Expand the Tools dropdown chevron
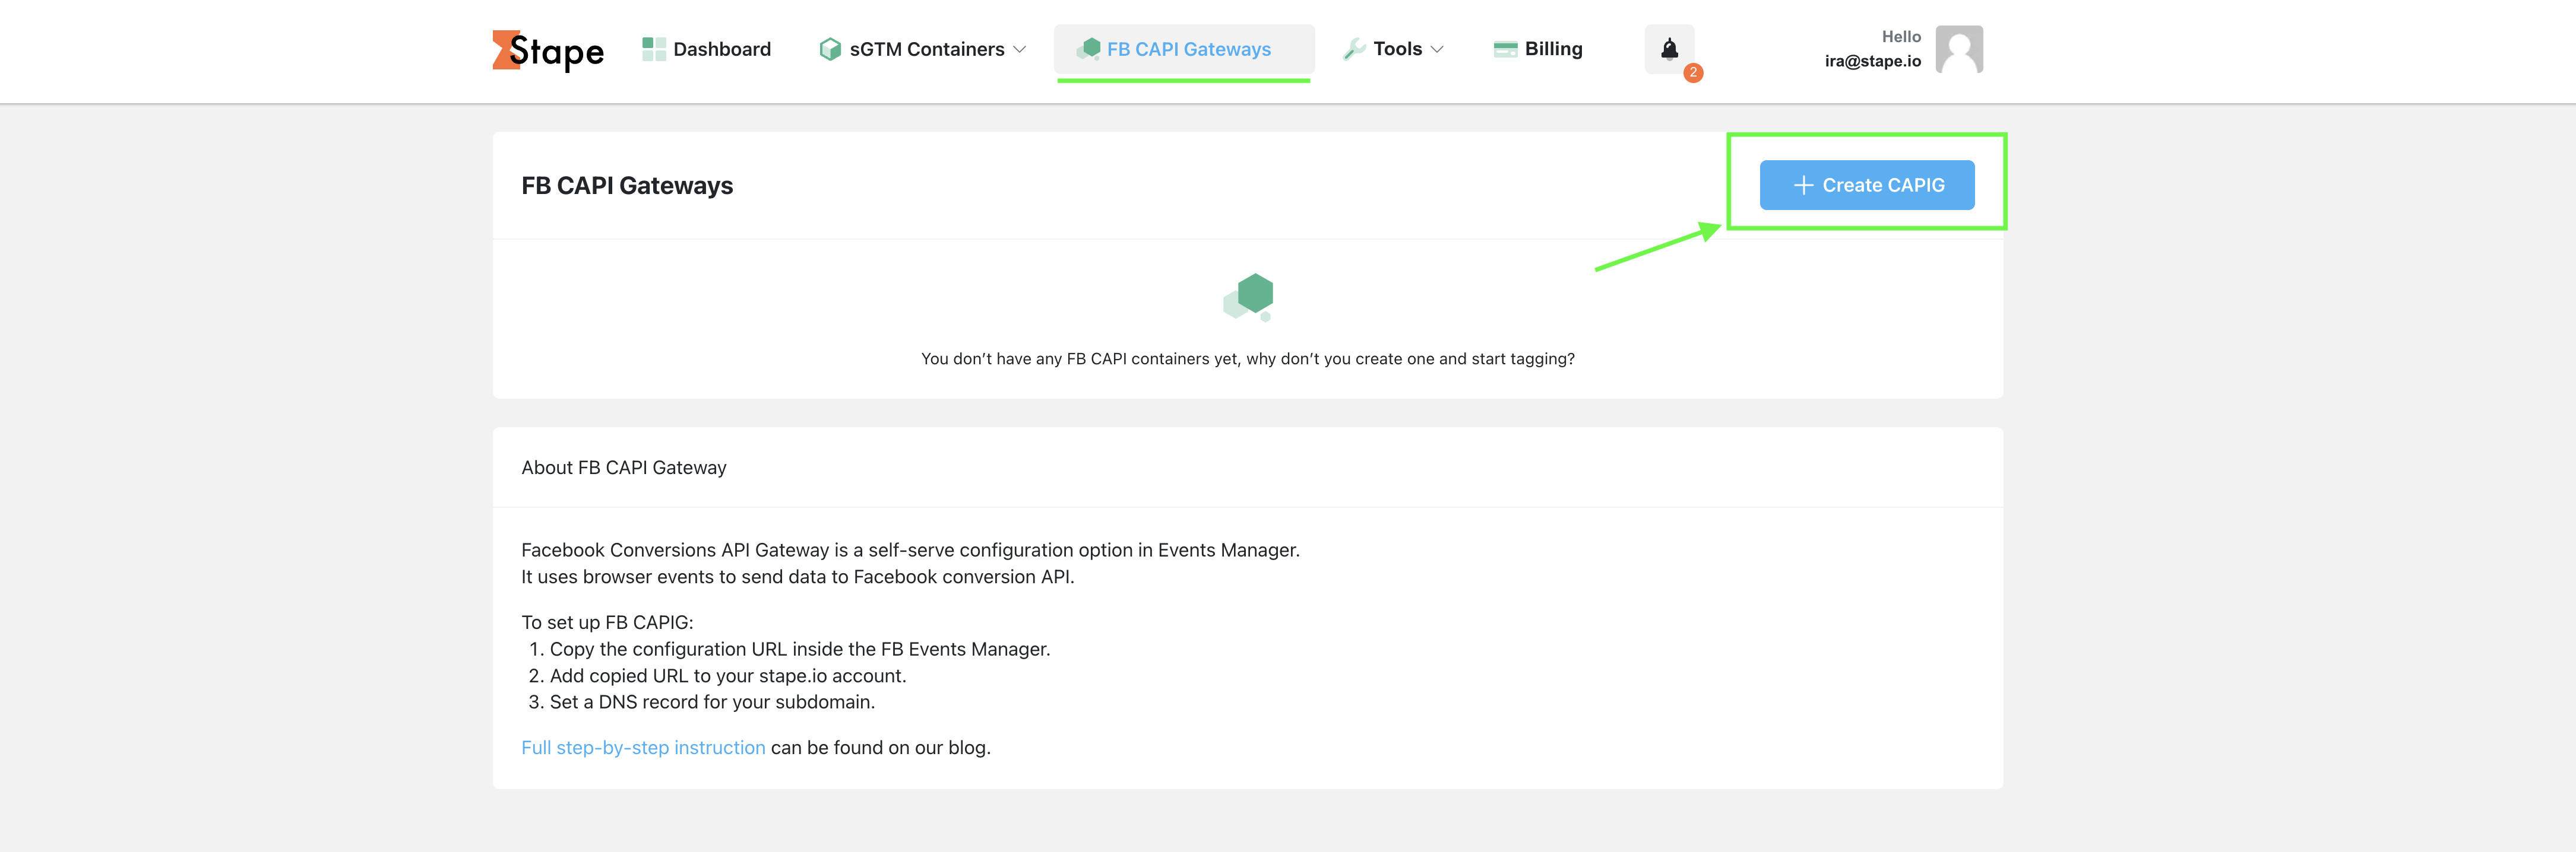2576x852 pixels. click(1437, 49)
